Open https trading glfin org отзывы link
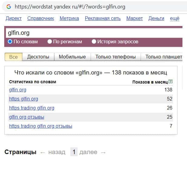Image resolution: width=187 pixels, height=171 pixels. click(x=41, y=126)
